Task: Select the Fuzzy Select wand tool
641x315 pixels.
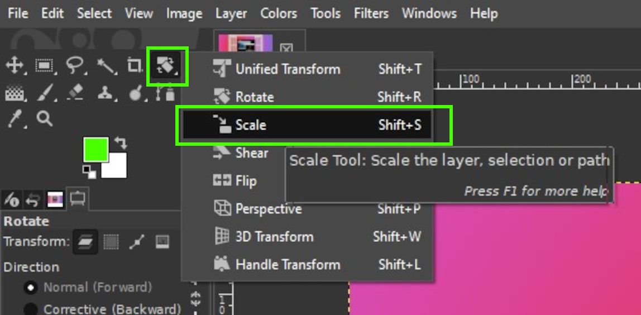Action: click(106, 65)
